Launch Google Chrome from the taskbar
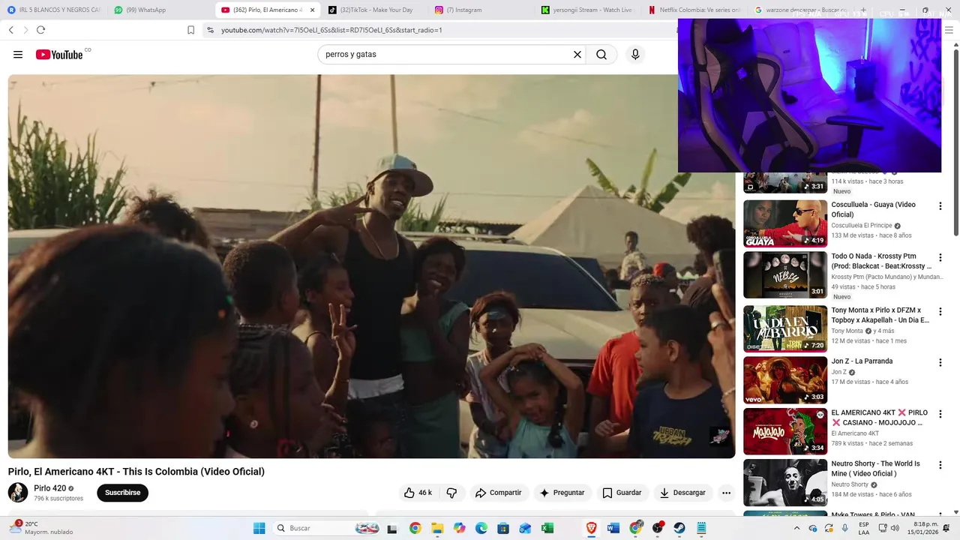This screenshot has width=960, height=540. pos(415,528)
